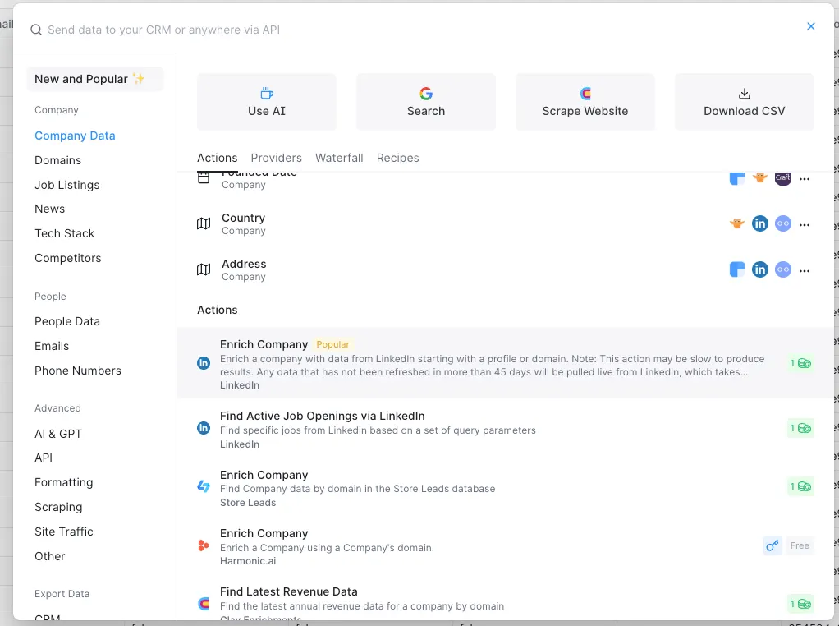This screenshot has width=839, height=626.
Task: Open Scraping category
Action: pyautogui.click(x=58, y=507)
